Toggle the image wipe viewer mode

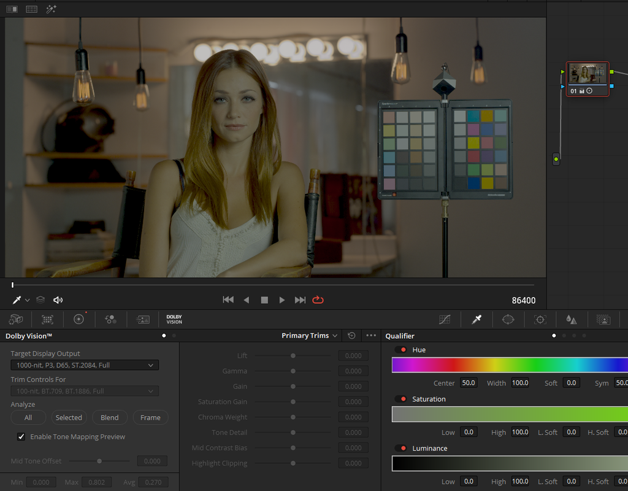pos(12,9)
